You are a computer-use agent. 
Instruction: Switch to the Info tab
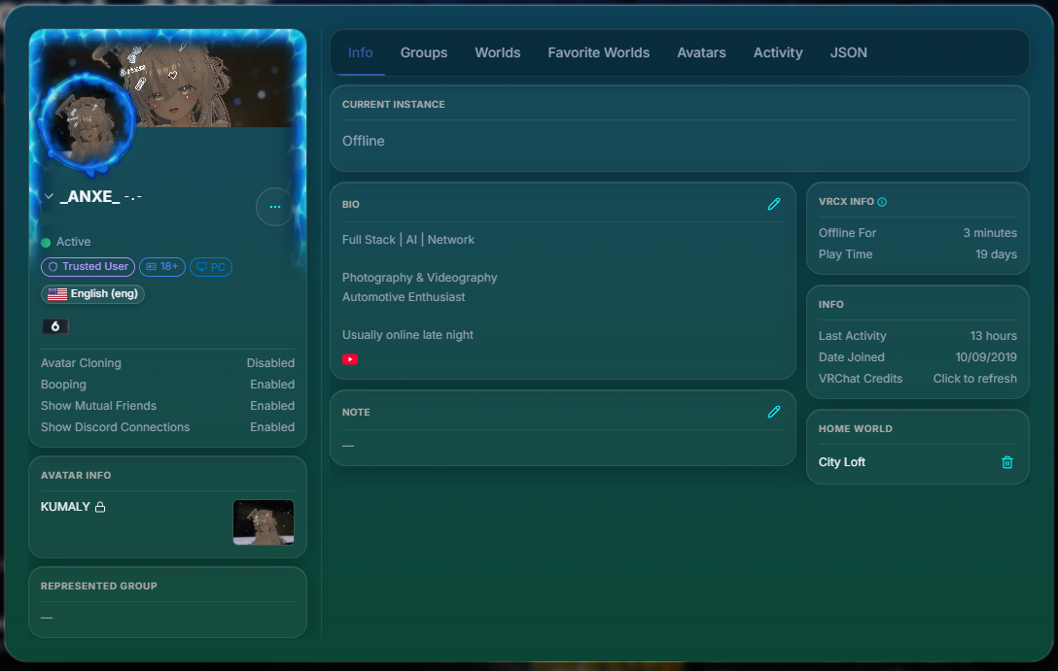[x=361, y=52]
